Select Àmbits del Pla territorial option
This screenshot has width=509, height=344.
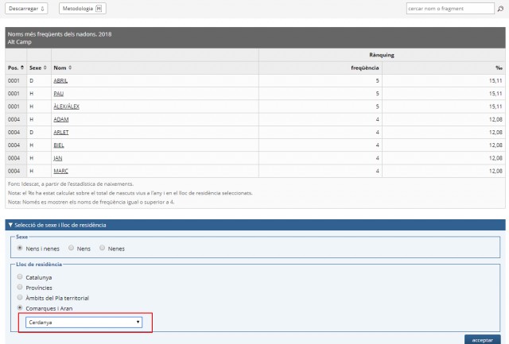[x=20, y=298]
